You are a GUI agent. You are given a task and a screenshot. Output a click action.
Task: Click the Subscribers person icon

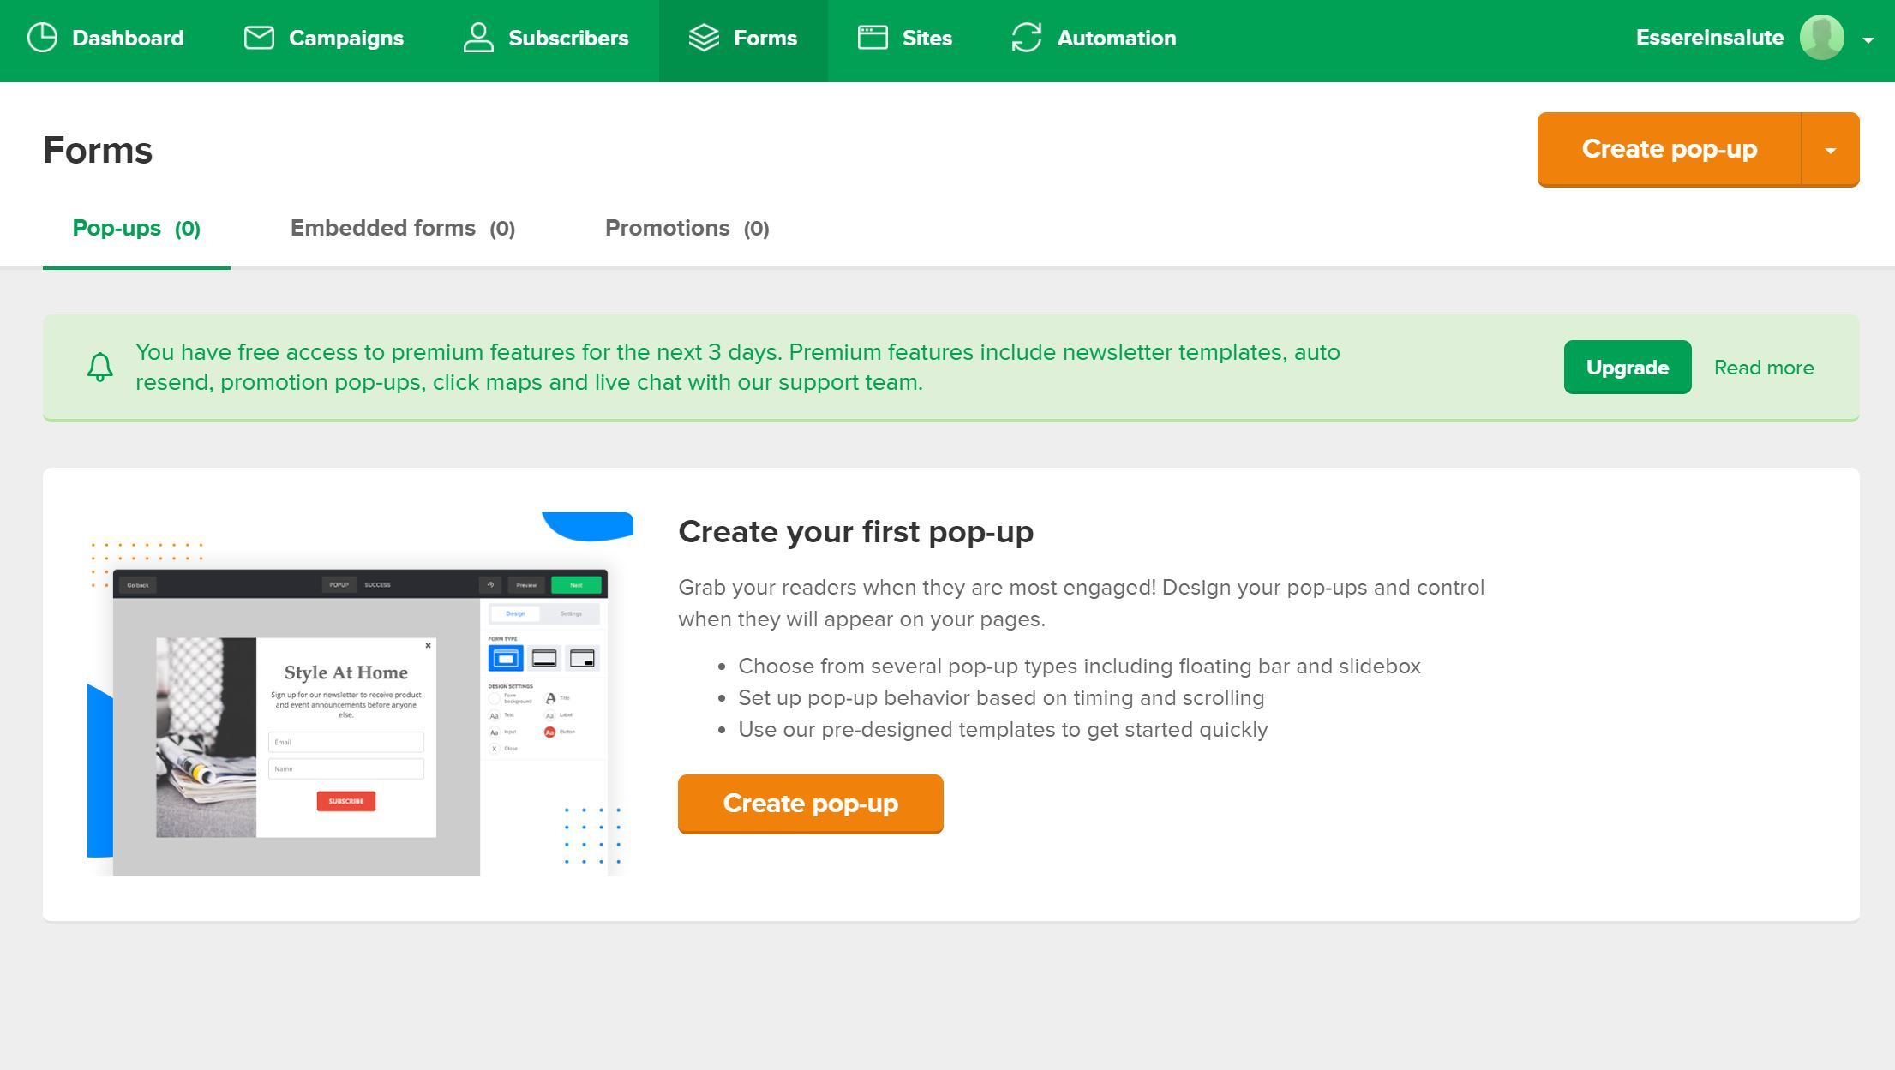pos(478,38)
